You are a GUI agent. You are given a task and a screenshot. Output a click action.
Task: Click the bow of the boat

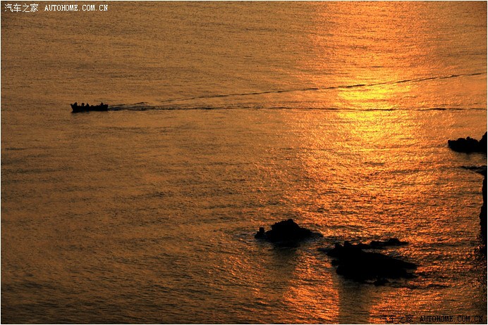pyautogui.click(x=73, y=107)
